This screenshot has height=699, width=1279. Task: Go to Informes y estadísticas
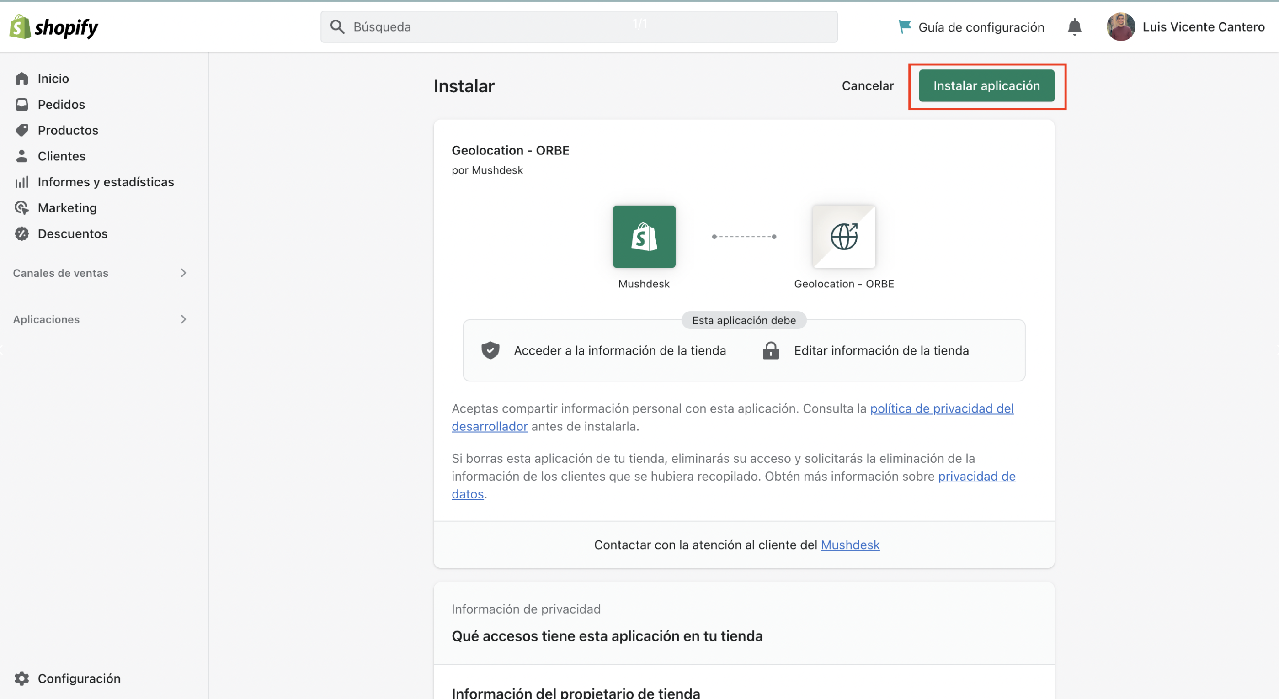coord(105,182)
